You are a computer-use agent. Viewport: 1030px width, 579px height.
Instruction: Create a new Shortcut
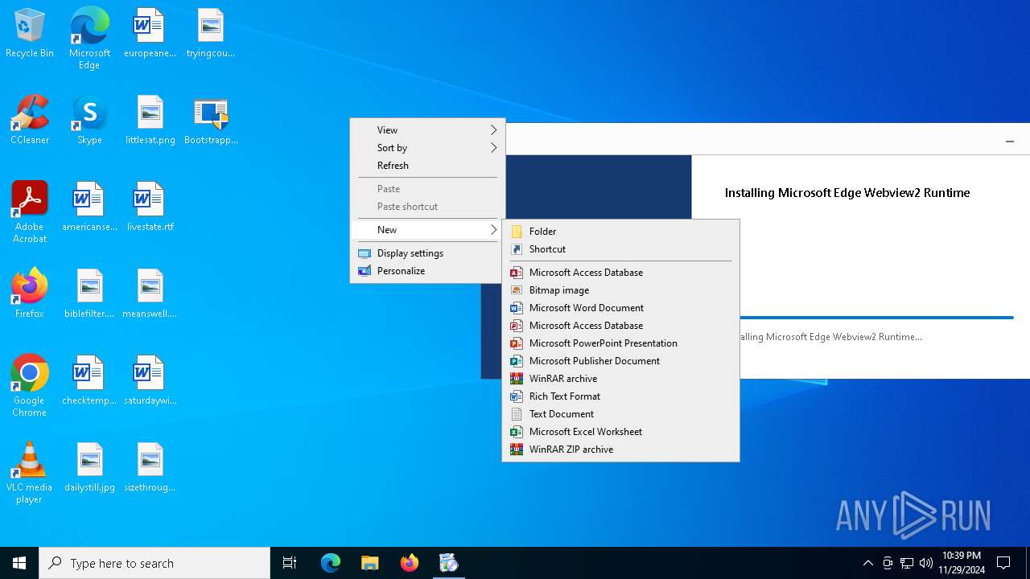[x=620, y=249]
